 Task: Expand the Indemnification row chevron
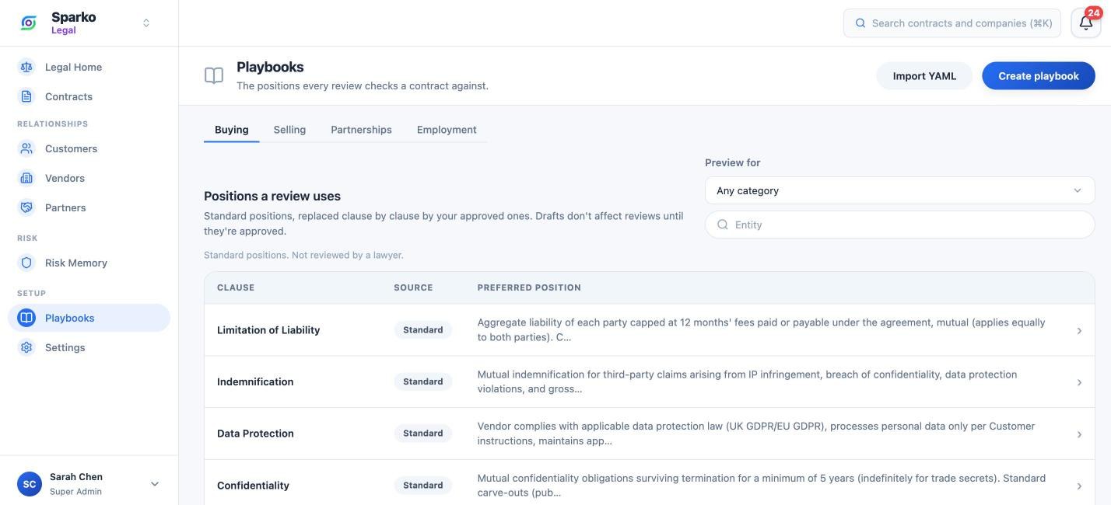point(1079,382)
